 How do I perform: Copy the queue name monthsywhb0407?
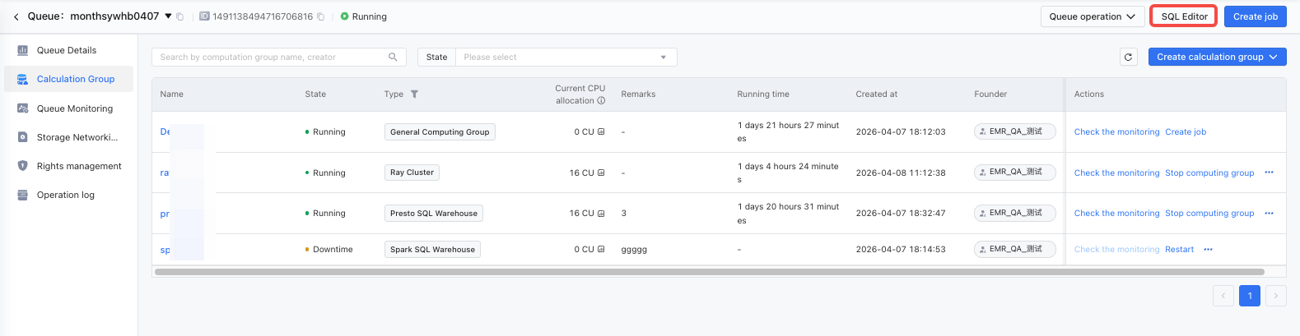click(x=179, y=16)
